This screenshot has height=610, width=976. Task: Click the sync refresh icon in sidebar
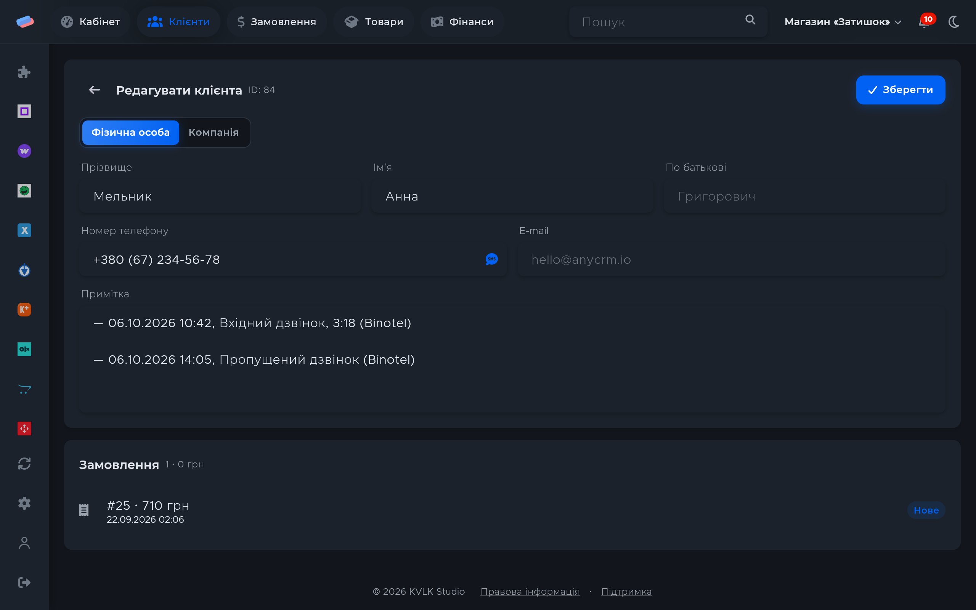pos(24,464)
